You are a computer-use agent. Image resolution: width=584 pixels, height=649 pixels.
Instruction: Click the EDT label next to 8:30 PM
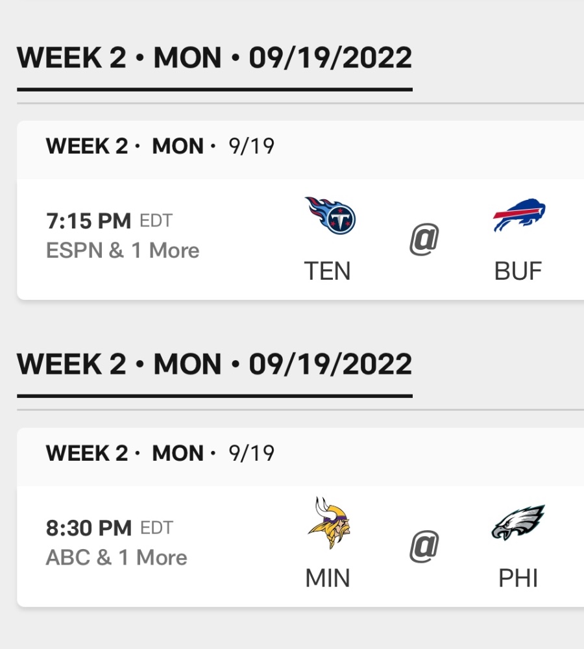[156, 528]
